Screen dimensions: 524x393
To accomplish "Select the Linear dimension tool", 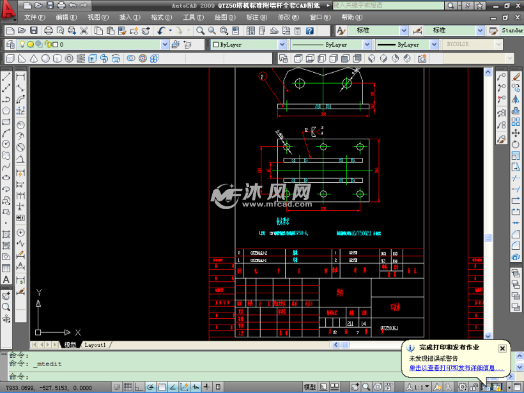I will click(20, 76).
